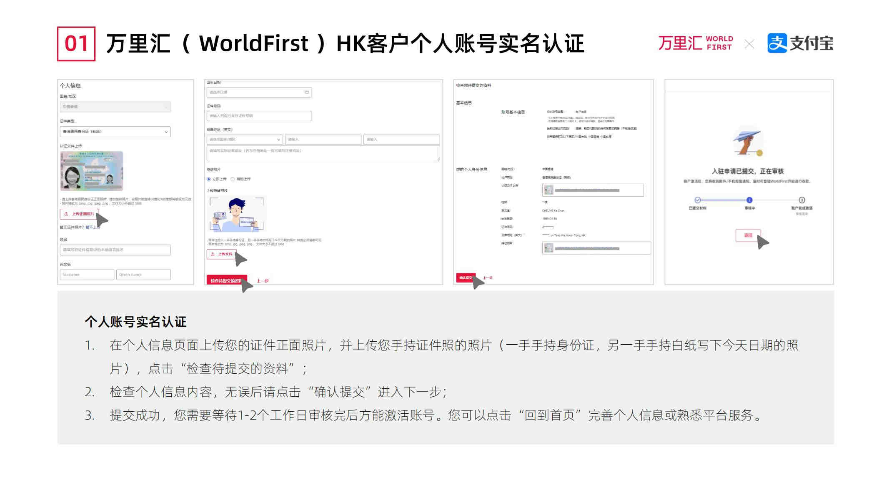Click the 上传正面照片 upload button
Screen dimensions: 889x500
(79, 214)
